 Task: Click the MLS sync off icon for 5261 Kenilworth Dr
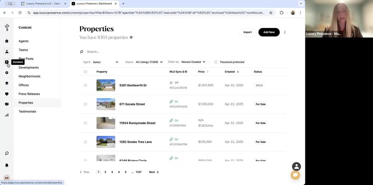coord(171,83)
